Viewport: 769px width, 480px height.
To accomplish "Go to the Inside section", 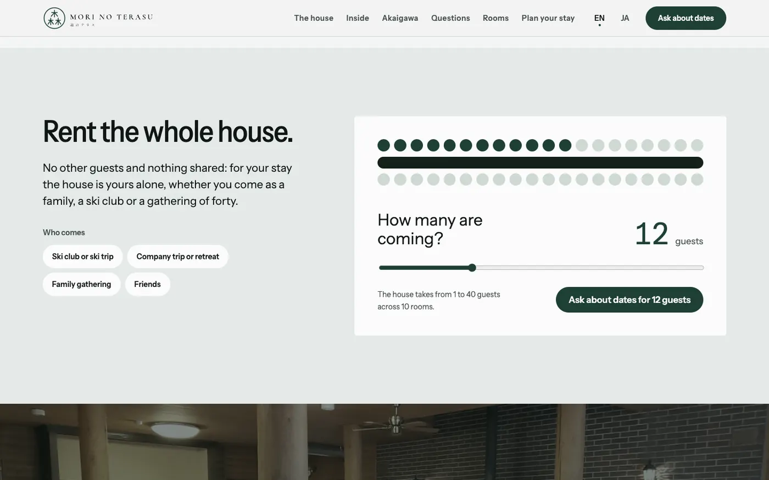I will (358, 18).
